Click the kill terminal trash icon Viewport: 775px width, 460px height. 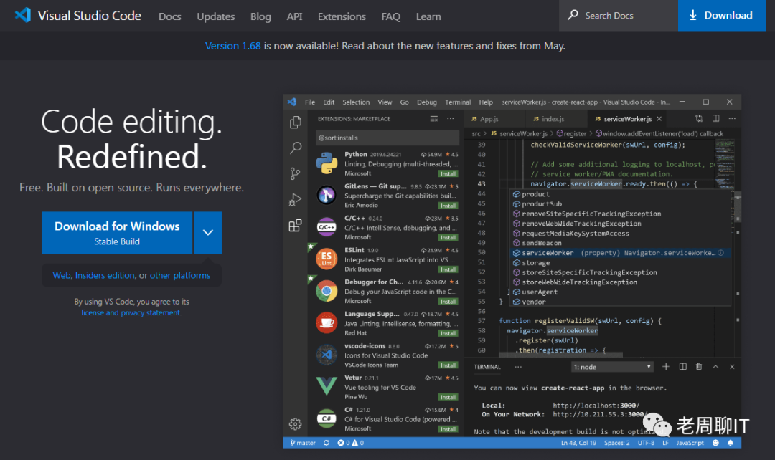(699, 367)
